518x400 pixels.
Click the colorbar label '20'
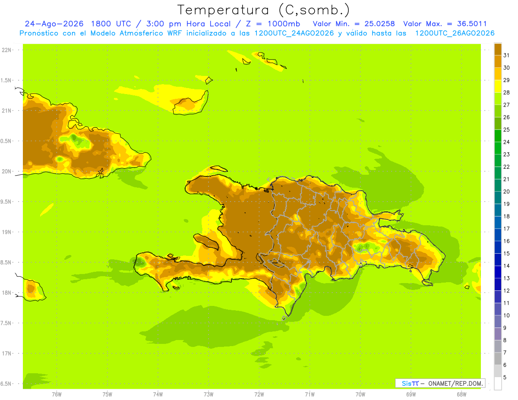[506, 191]
